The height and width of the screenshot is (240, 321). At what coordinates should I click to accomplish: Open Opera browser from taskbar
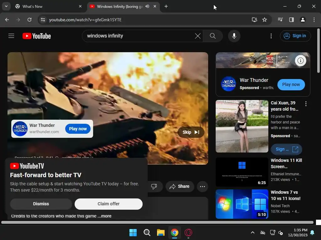(x=188, y=232)
